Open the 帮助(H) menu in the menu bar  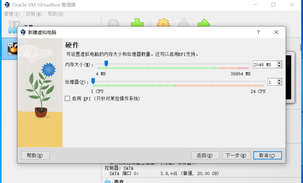[56, 14]
